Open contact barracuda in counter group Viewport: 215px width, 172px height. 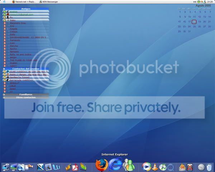pos(26,80)
